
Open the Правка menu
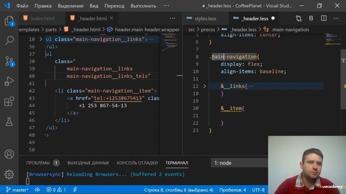[x=43, y=6]
